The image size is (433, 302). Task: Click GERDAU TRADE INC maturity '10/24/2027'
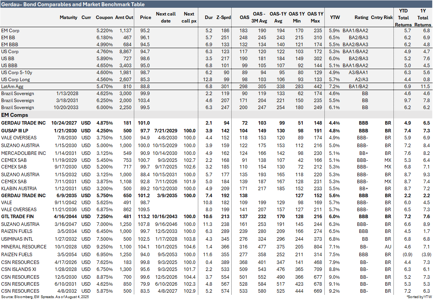(x=65, y=123)
